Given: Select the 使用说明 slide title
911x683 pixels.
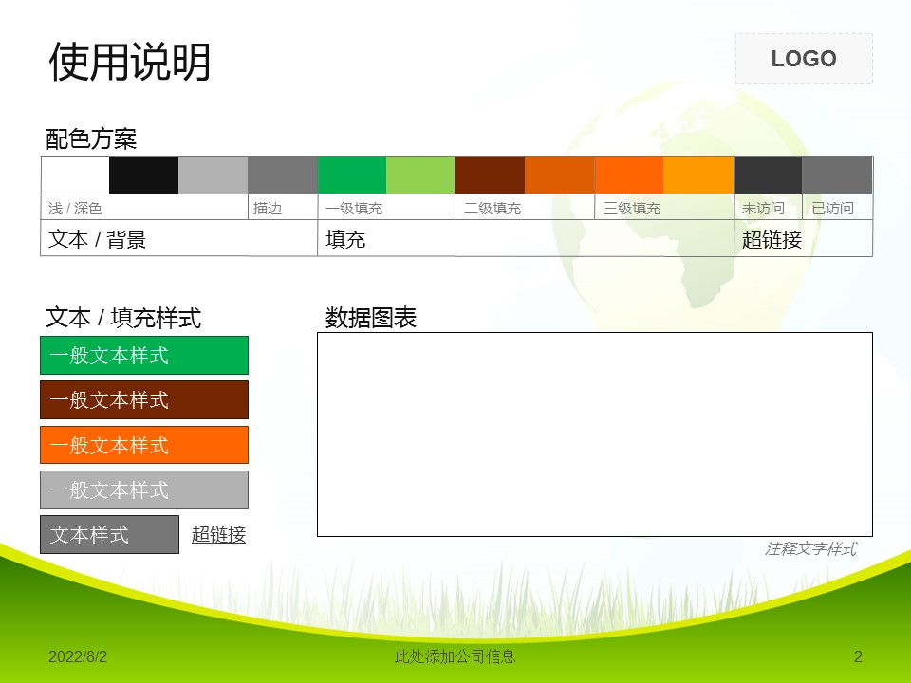Looking at the screenshot, I should 130,63.
